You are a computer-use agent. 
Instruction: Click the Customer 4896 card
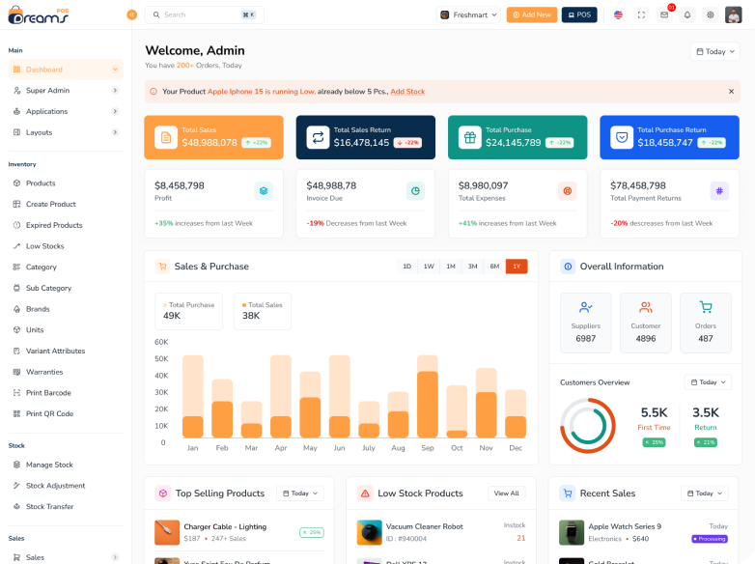point(646,323)
